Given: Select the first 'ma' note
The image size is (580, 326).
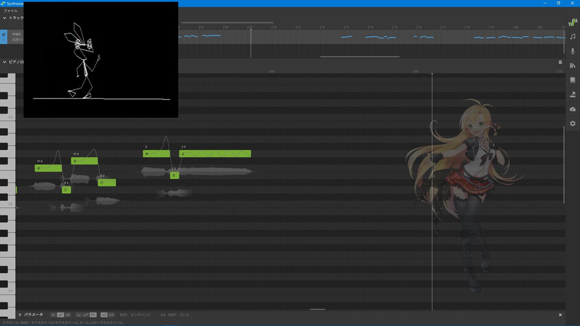Looking at the screenshot, I should coord(48,168).
